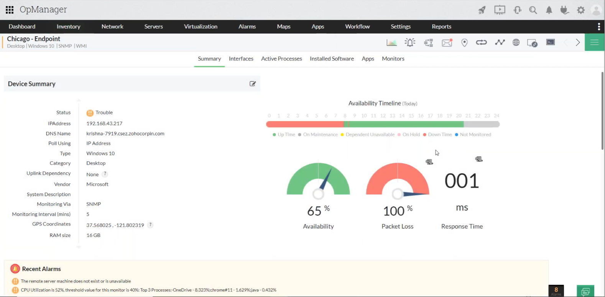Open Apps in the top navigation bar

coord(318,26)
